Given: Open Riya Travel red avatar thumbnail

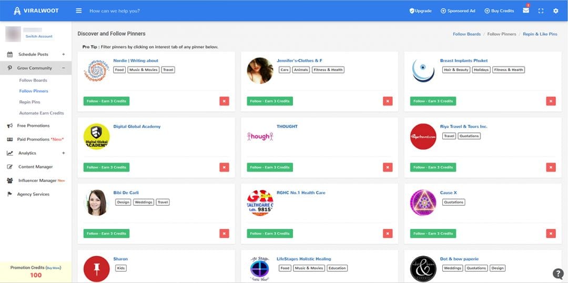Looking at the screenshot, I should coord(423,137).
